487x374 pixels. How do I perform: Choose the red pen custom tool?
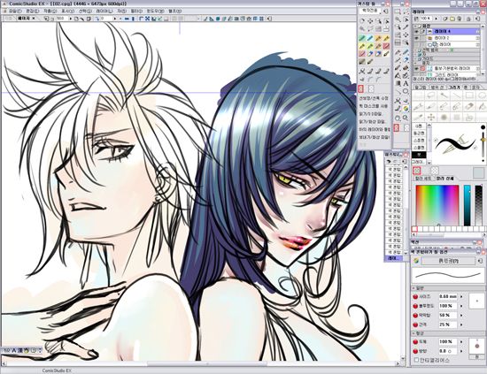[x=386, y=46]
